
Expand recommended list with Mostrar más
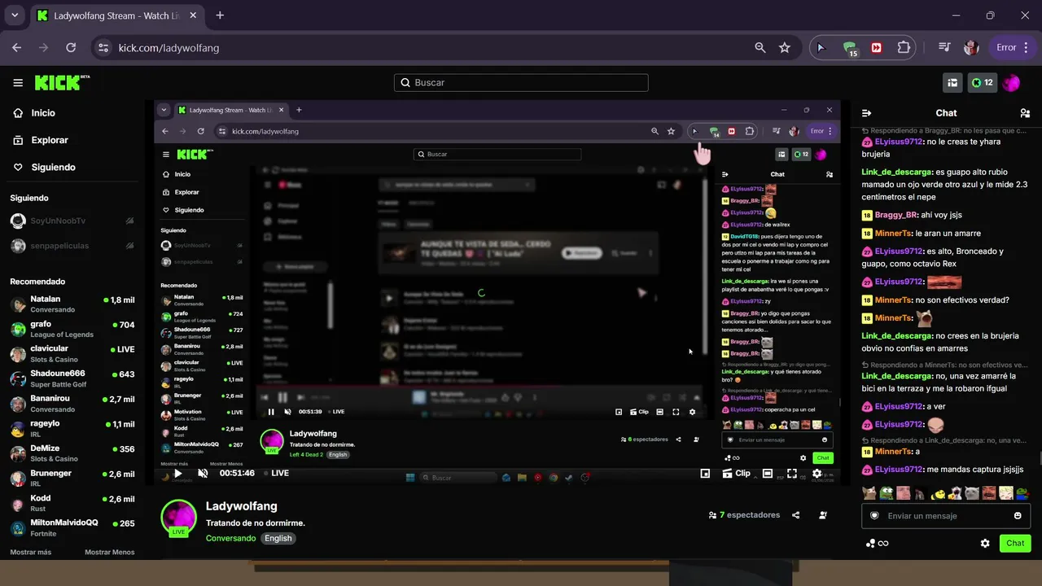[x=31, y=552]
